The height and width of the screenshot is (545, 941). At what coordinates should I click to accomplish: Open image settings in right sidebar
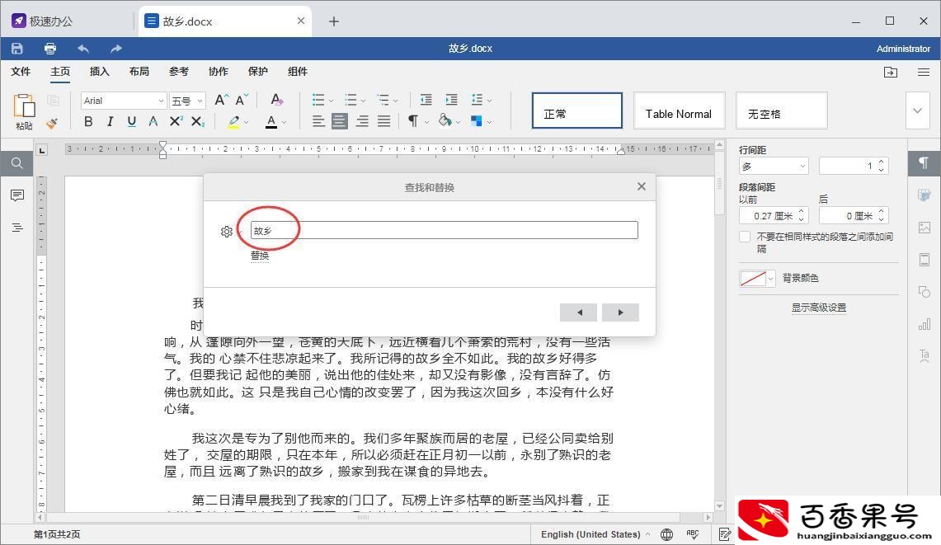click(925, 228)
